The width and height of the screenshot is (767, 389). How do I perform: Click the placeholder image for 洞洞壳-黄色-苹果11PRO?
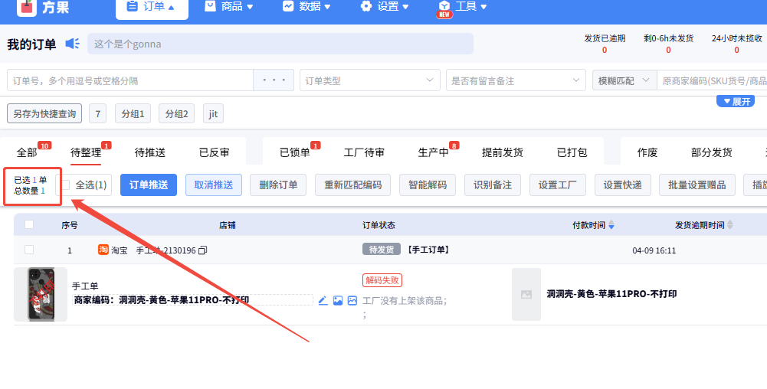click(x=526, y=294)
